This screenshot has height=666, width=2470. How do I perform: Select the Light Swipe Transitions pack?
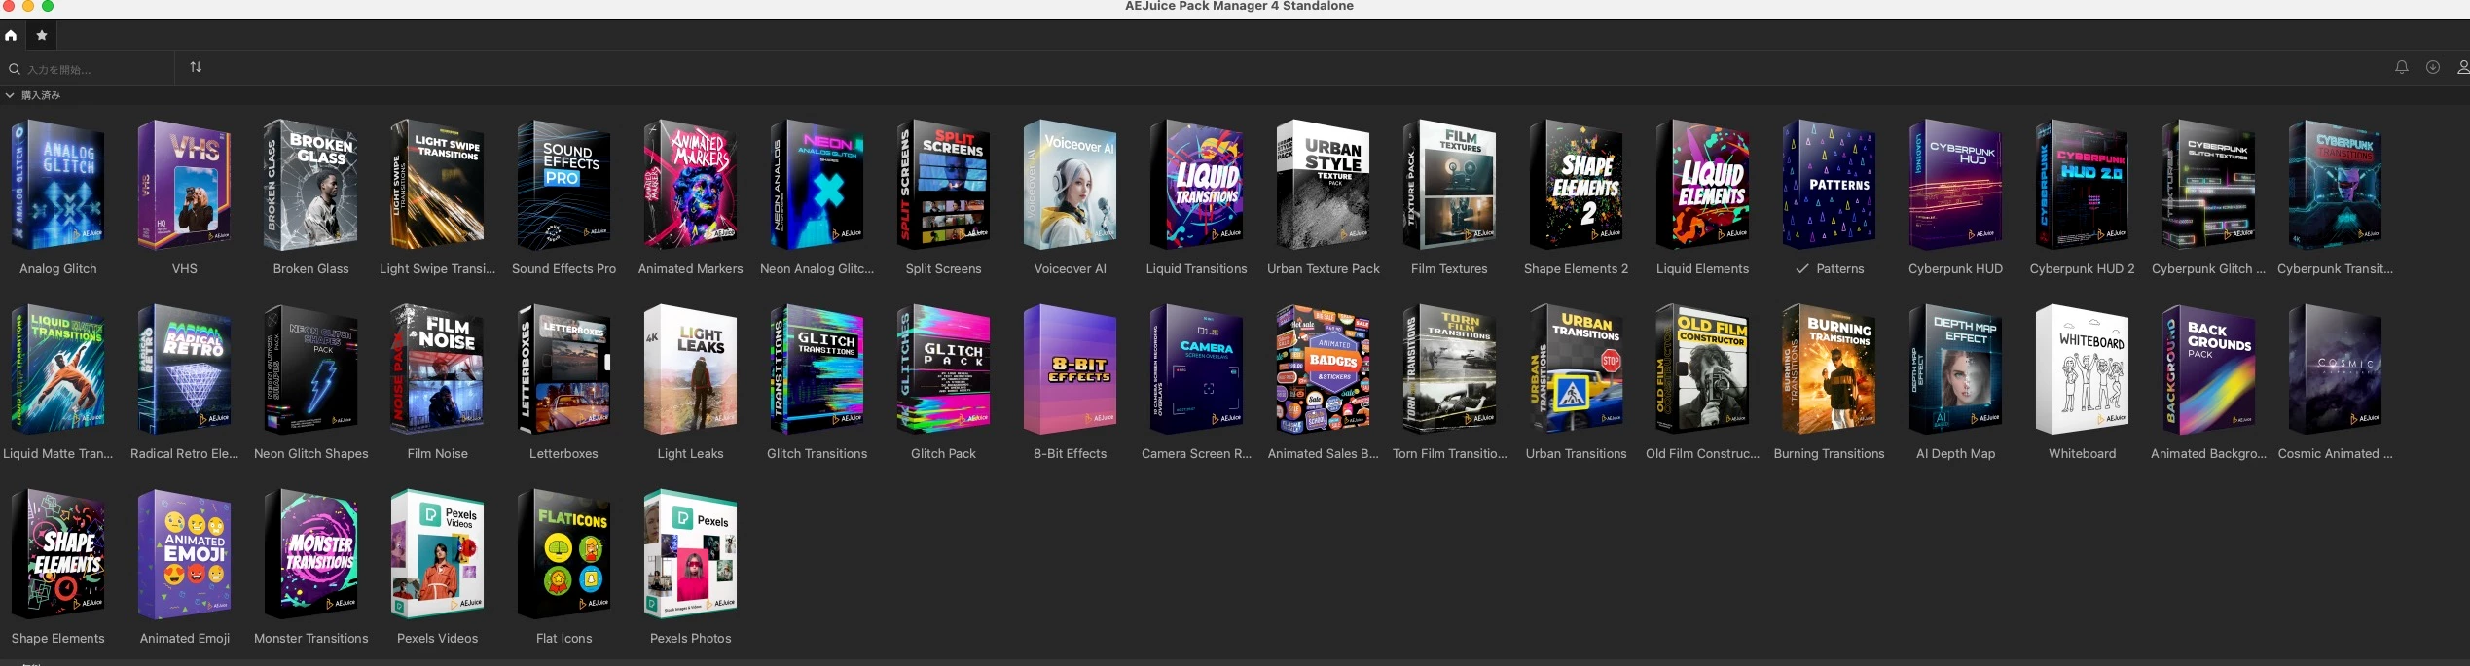coord(438,185)
